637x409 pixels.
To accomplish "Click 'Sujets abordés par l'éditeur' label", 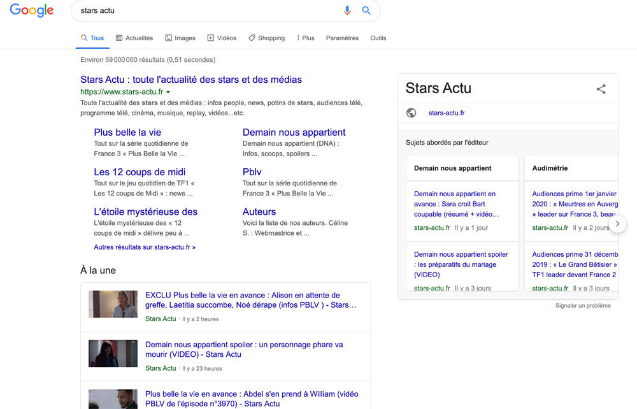I will pos(447,143).
